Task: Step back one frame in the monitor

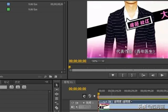Action: click(153, 75)
